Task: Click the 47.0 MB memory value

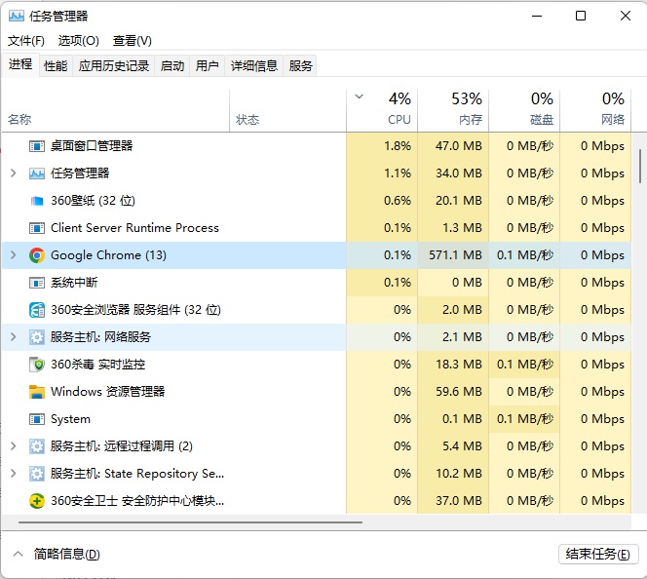Action: [459, 146]
